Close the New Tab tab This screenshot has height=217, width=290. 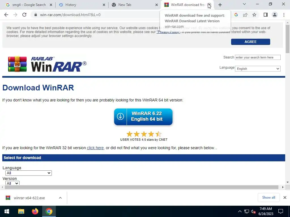pyautogui.click(x=157, y=5)
